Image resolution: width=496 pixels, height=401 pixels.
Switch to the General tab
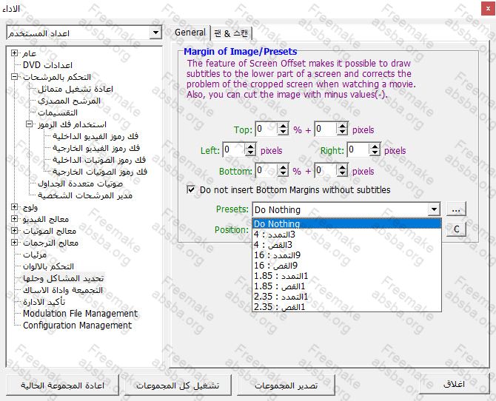(x=190, y=33)
